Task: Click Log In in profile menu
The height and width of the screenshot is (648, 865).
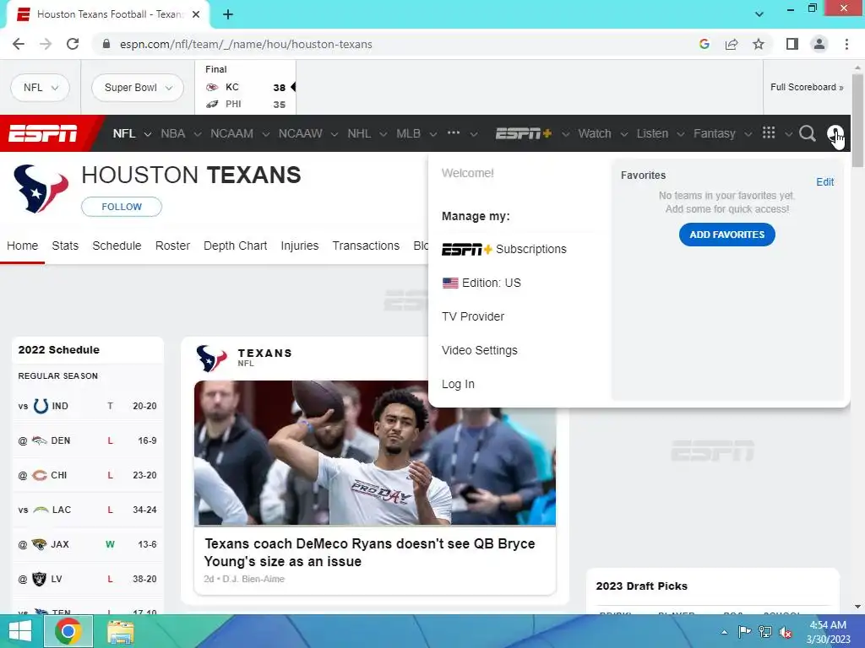Action: pyautogui.click(x=458, y=384)
